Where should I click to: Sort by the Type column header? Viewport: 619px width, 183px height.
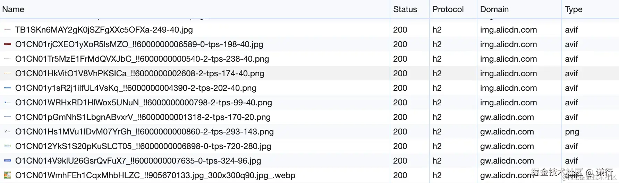coord(573,9)
